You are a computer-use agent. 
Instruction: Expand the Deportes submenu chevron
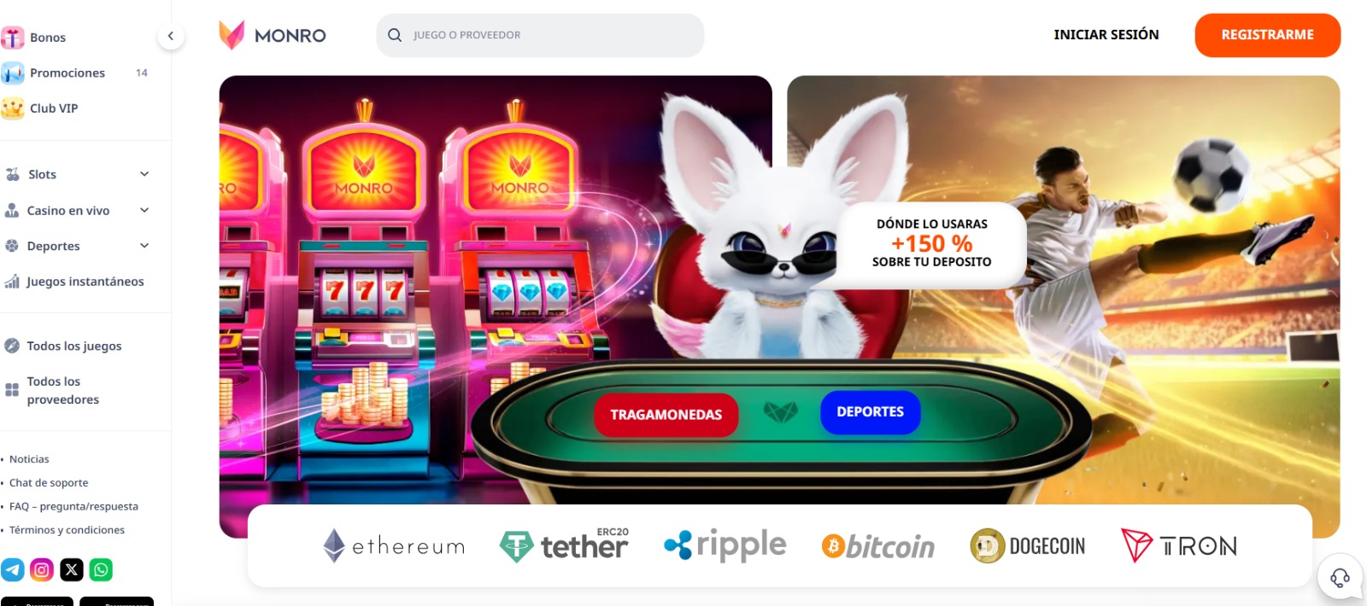click(144, 246)
